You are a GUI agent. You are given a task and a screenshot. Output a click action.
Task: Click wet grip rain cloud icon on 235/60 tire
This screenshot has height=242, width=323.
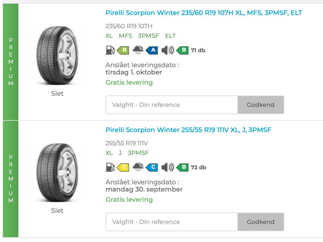(x=138, y=50)
